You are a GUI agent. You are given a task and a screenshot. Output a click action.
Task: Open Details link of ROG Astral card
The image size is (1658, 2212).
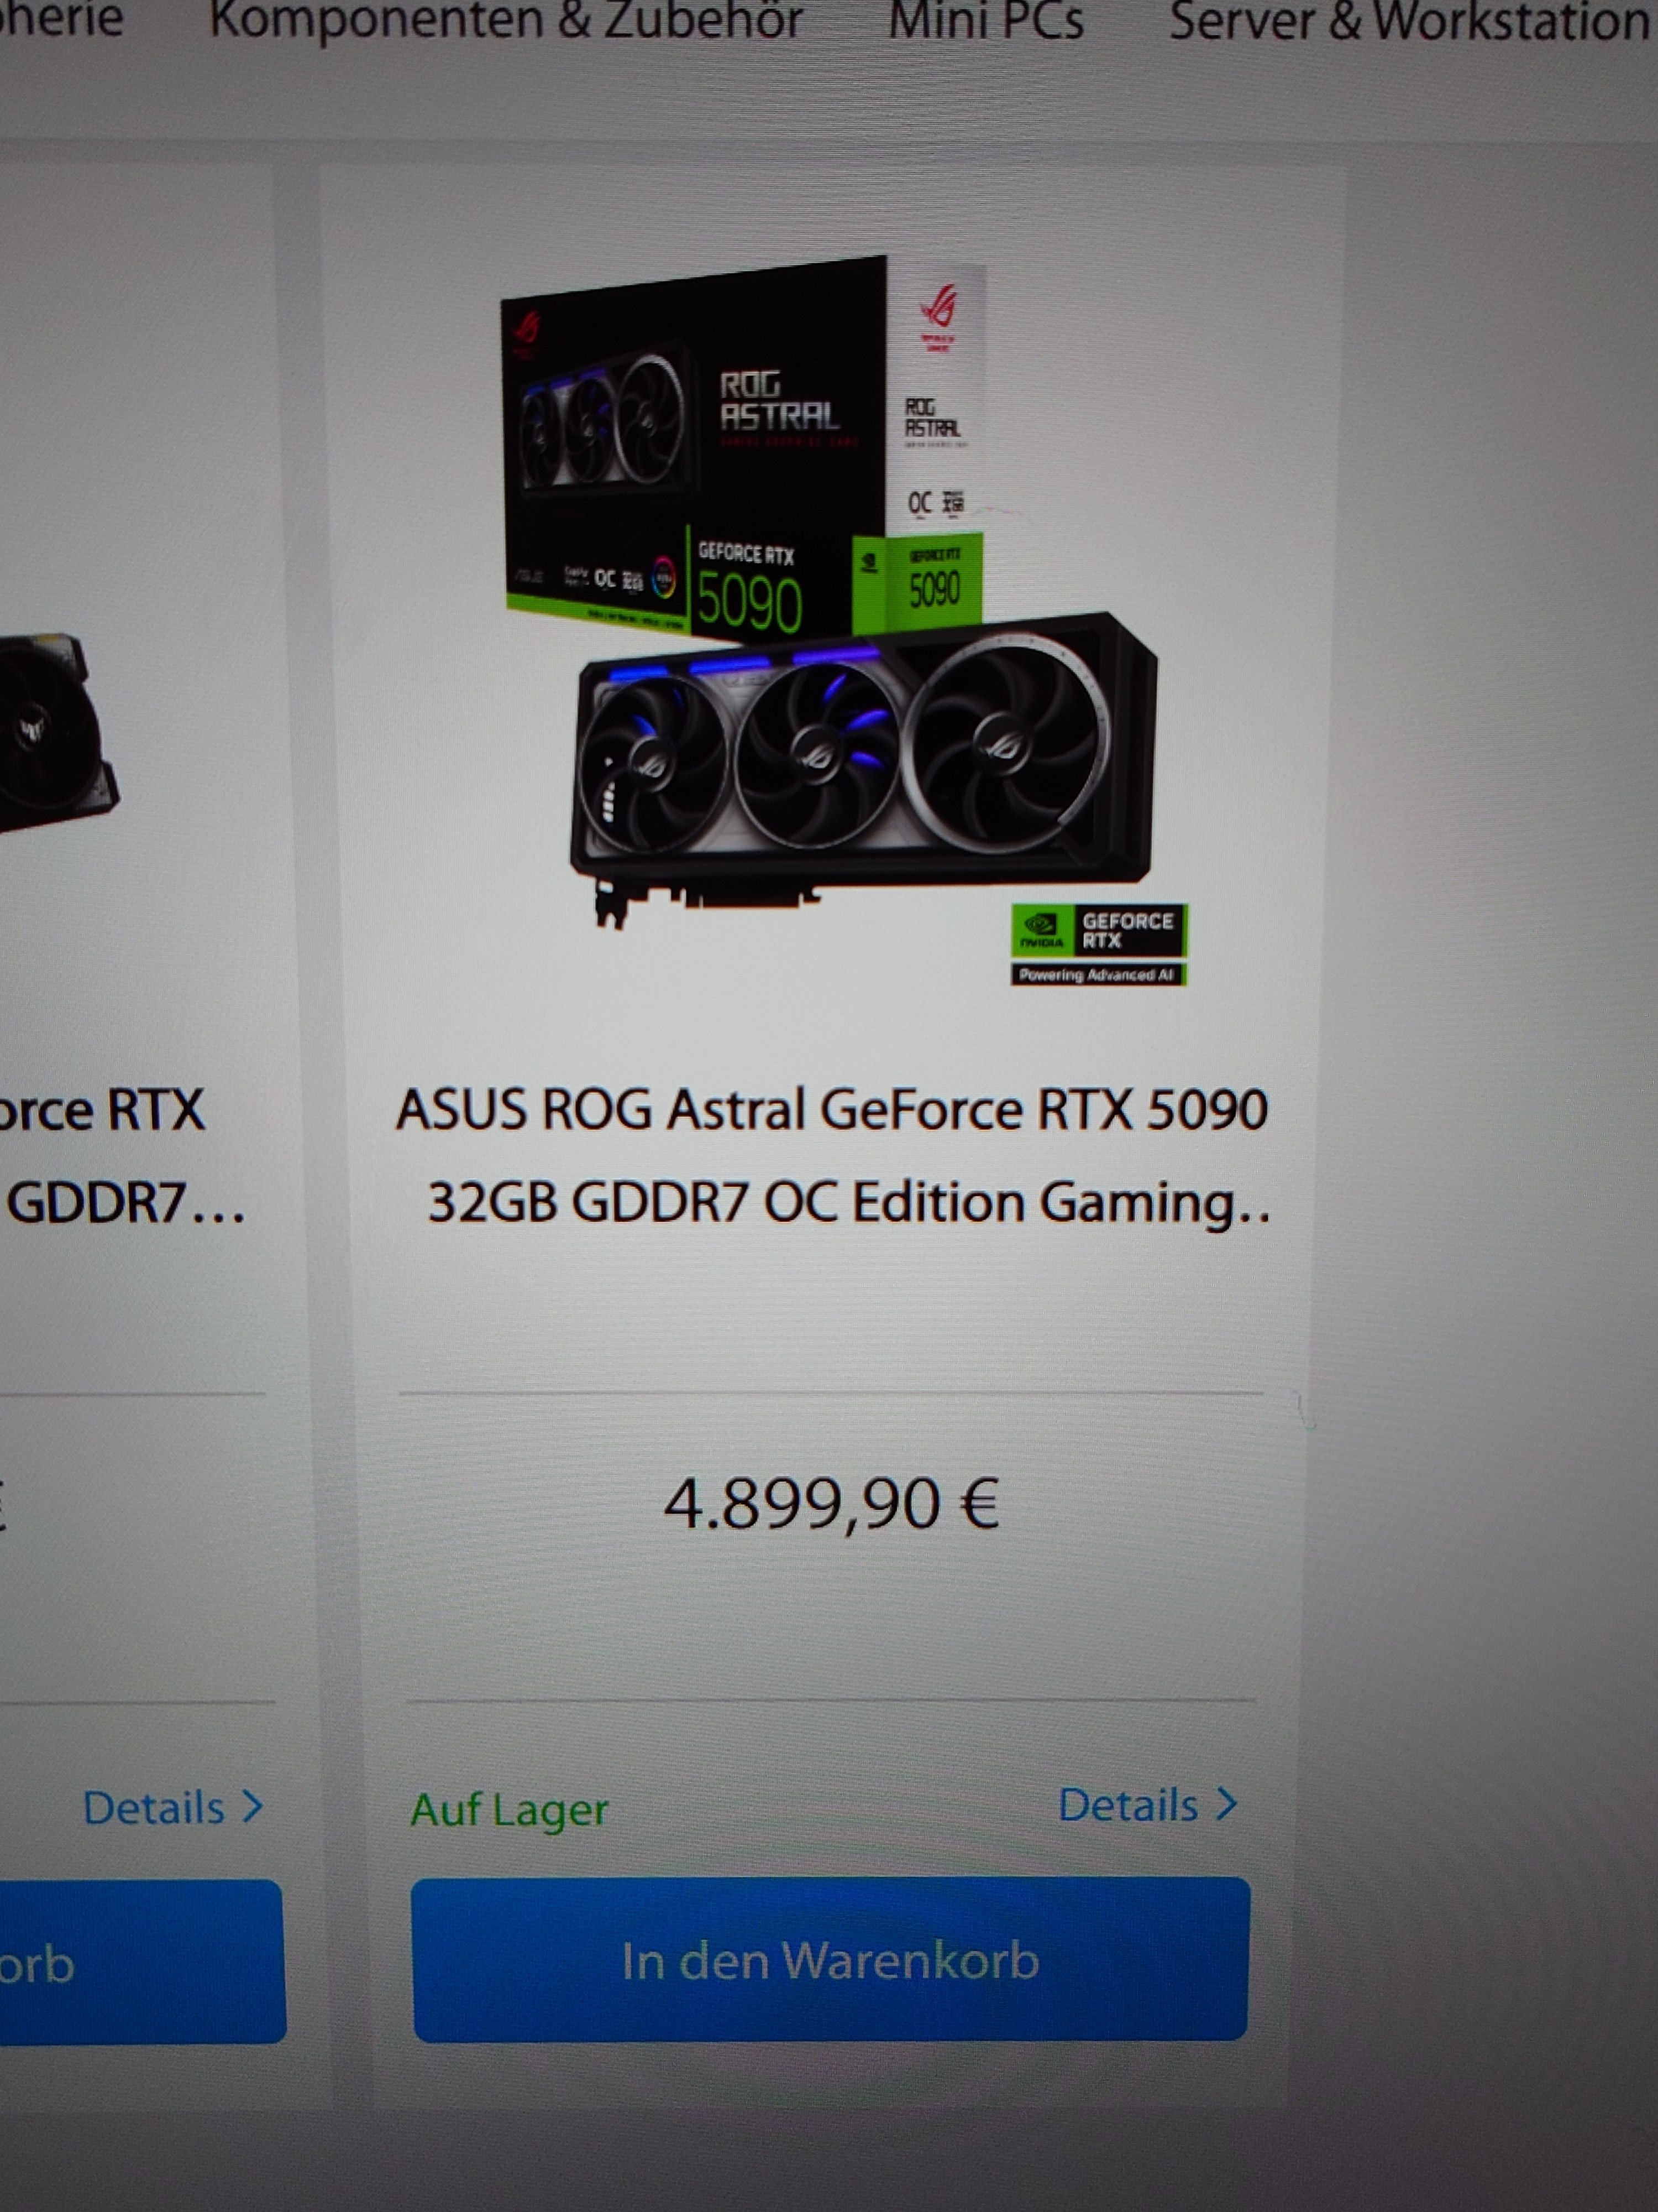(x=1129, y=1805)
